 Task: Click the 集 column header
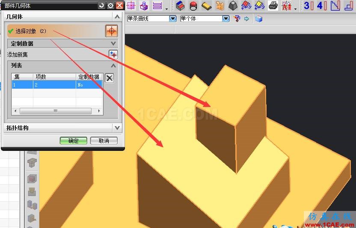(23, 77)
